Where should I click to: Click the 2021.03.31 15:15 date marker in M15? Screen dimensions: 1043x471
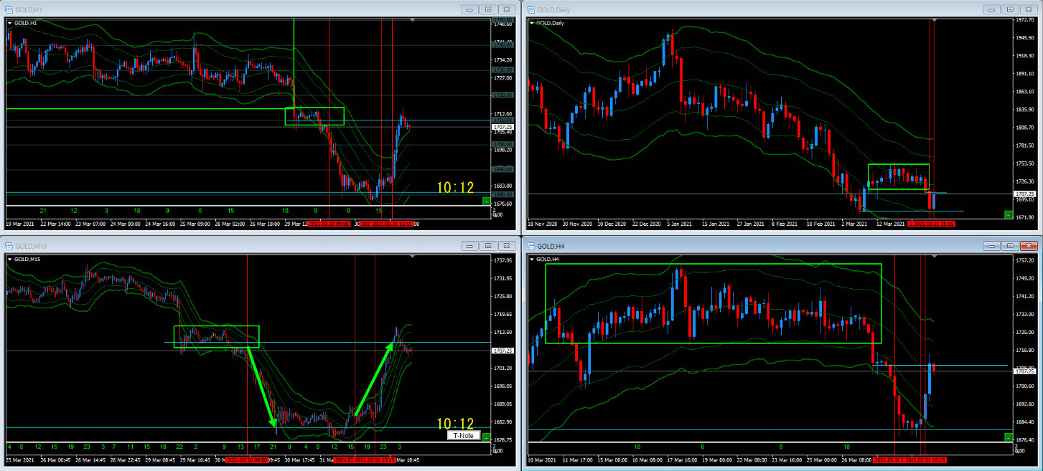pyautogui.click(x=374, y=460)
